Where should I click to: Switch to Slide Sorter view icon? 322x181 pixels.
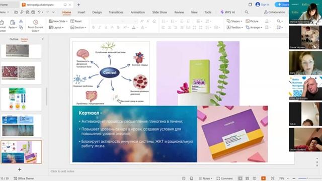247,178
